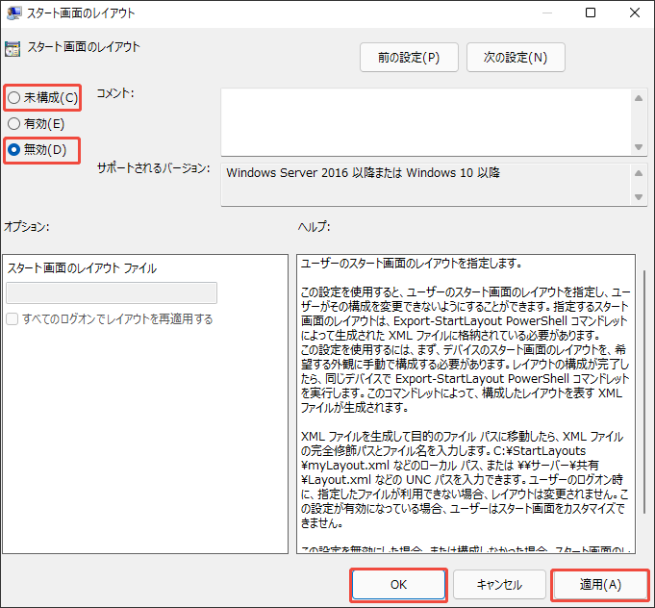Viewport: 655px width, 608px height.
Task: Click the ユーザーのスタート画面のレイアウトを指定します help line
Action: point(411,264)
